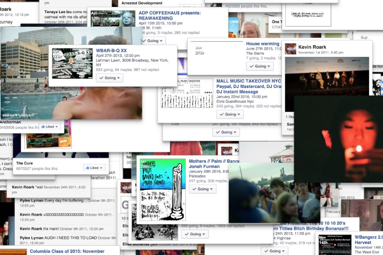383x255 pixels.
Task: Click Kevin Roark's profile picture in the post header
Action: 291,49
